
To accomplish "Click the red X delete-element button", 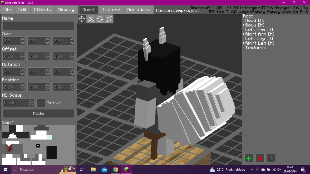I will [260, 159].
